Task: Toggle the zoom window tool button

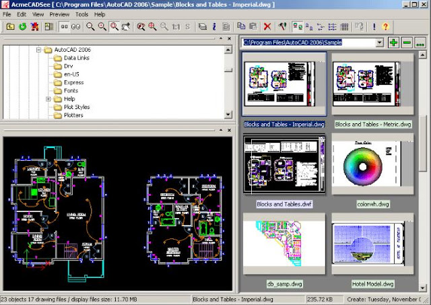Action: 114,27
